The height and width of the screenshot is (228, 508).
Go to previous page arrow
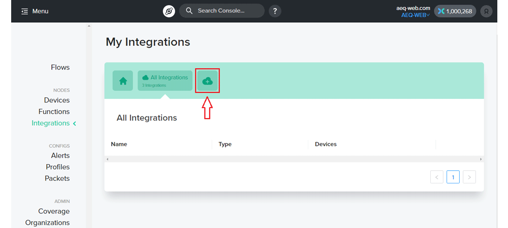point(437,177)
